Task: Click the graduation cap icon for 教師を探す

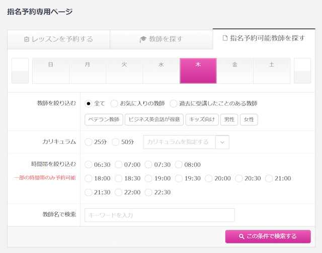Action: click(x=143, y=39)
